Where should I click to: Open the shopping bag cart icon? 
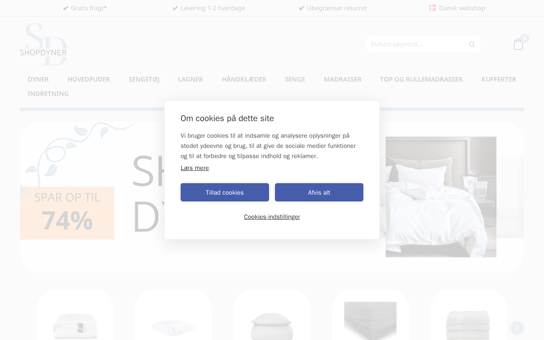[518, 44]
